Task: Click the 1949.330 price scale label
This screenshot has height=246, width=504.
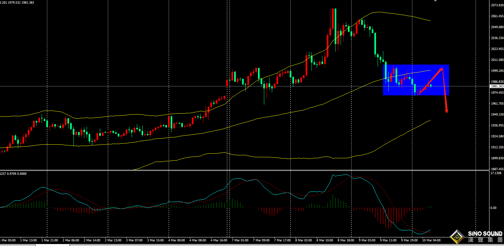Action: click(497, 115)
